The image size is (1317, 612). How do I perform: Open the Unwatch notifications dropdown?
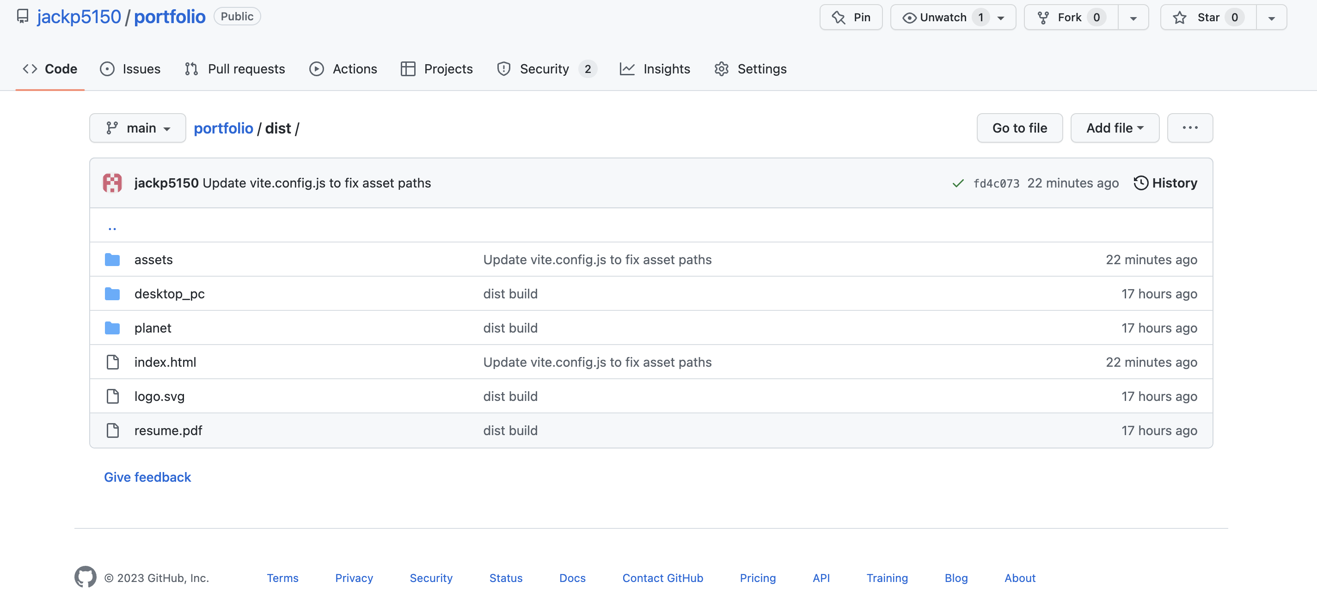pyautogui.click(x=953, y=18)
